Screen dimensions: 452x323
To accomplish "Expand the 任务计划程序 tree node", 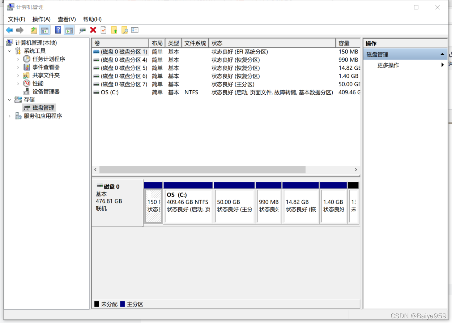I will click(x=18, y=59).
